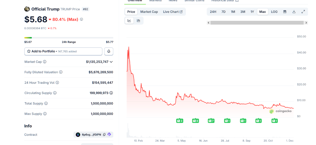Select the line chart view icon

pos(129,20)
